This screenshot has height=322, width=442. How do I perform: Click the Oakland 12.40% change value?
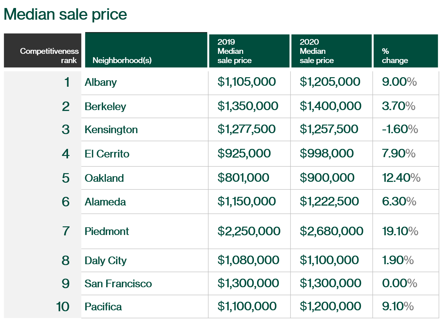401,178
